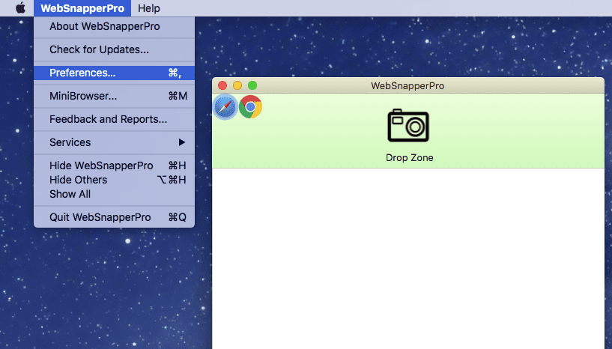The height and width of the screenshot is (349, 612).
Task: Select About WebSnapperPro
Action: pos(114,26)
